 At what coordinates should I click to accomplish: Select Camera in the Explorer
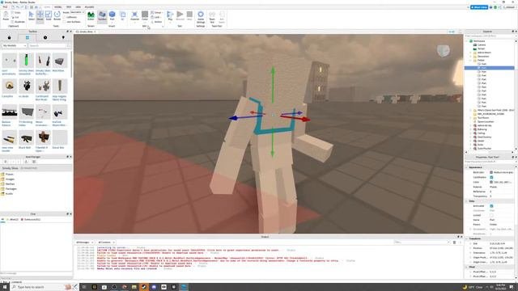point(479,45)
